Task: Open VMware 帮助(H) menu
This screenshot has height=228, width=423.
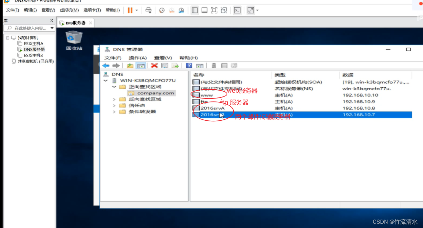Action: (112, 10)
